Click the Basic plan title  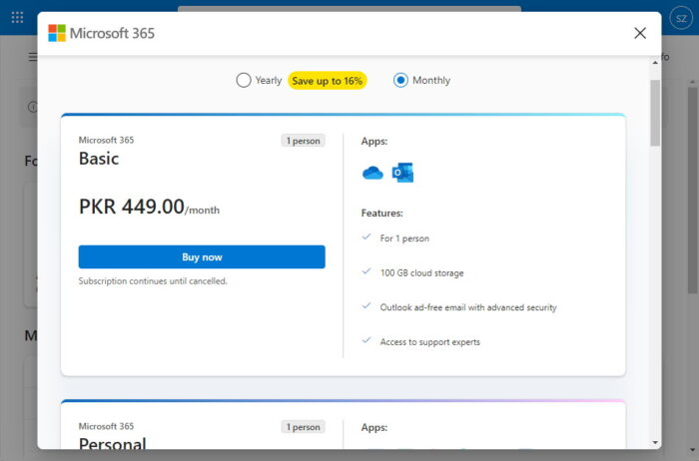point(99,159)
